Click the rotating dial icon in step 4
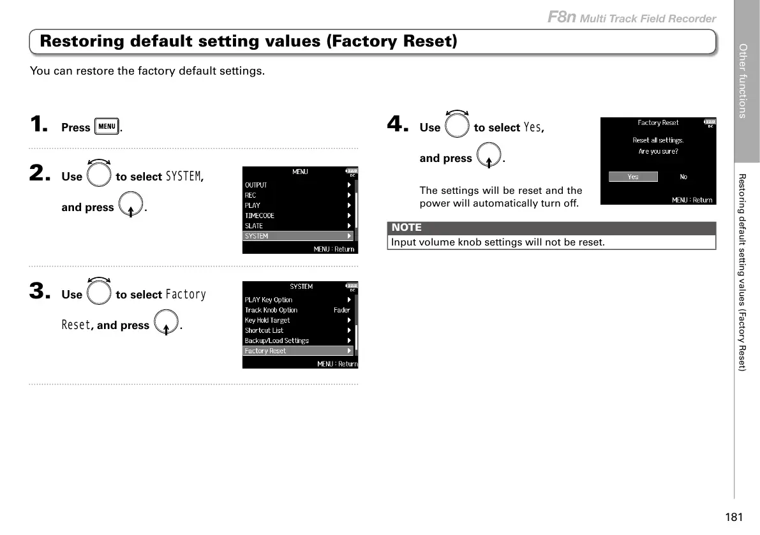Image resolution: width=760 pixels, height=535 pixels. point(457,124)
